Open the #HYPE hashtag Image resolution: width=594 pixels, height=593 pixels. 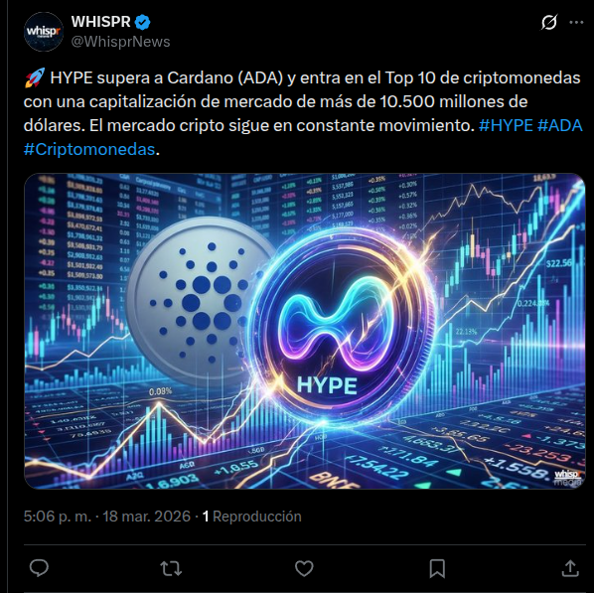point(506,125)
